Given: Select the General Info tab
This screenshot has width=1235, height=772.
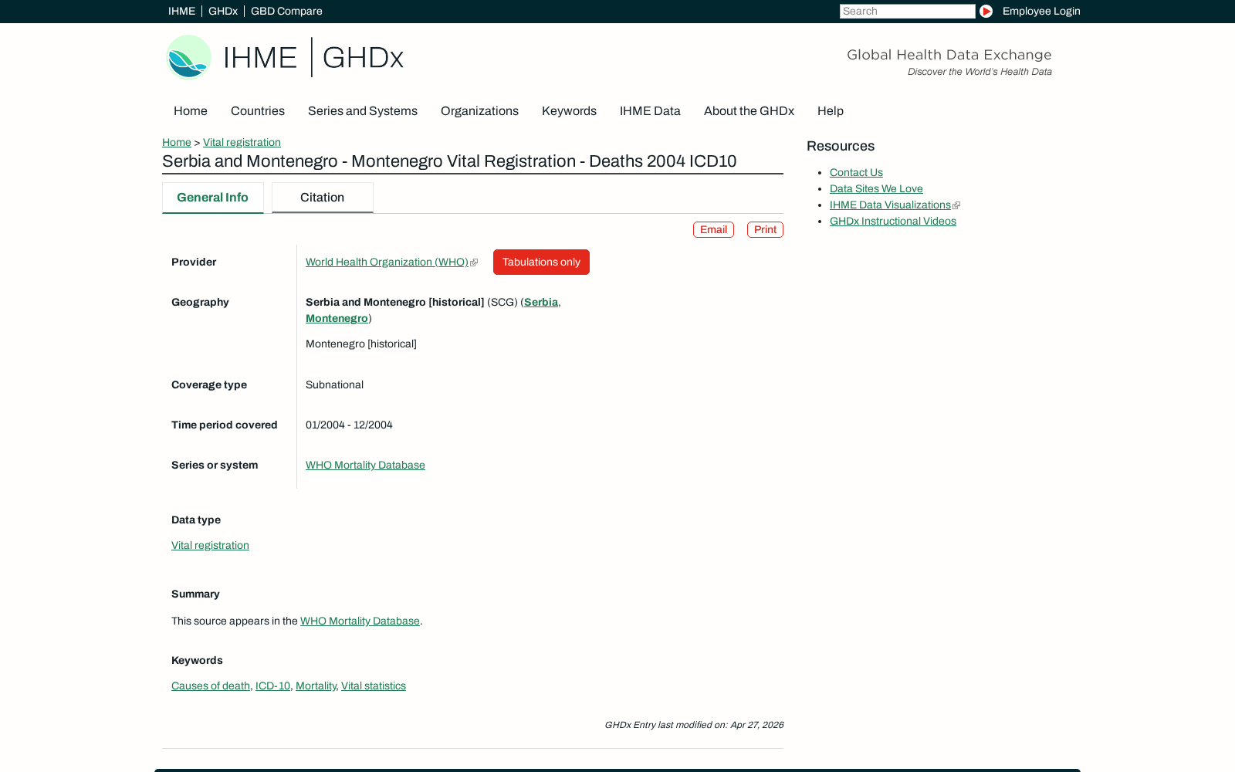Looking at the screenshot, I should (x=213, y=198).
